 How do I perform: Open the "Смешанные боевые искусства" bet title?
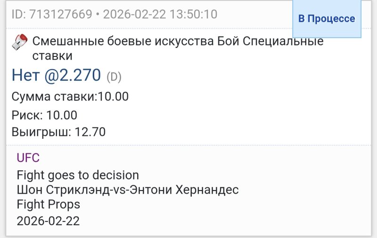(117, 41)
